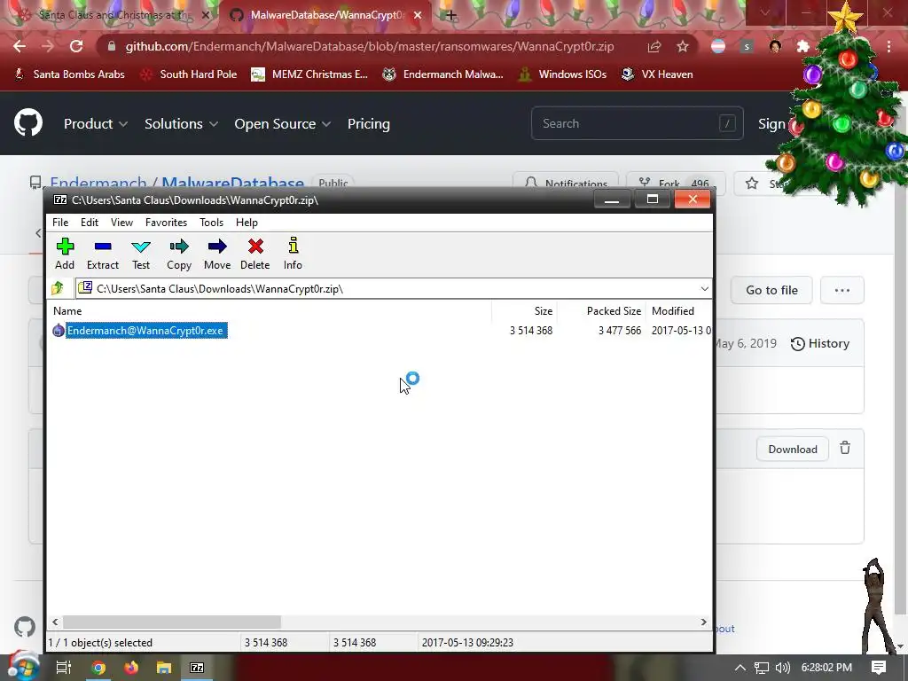Choose the Move toolbar icon

click(217, 254)
